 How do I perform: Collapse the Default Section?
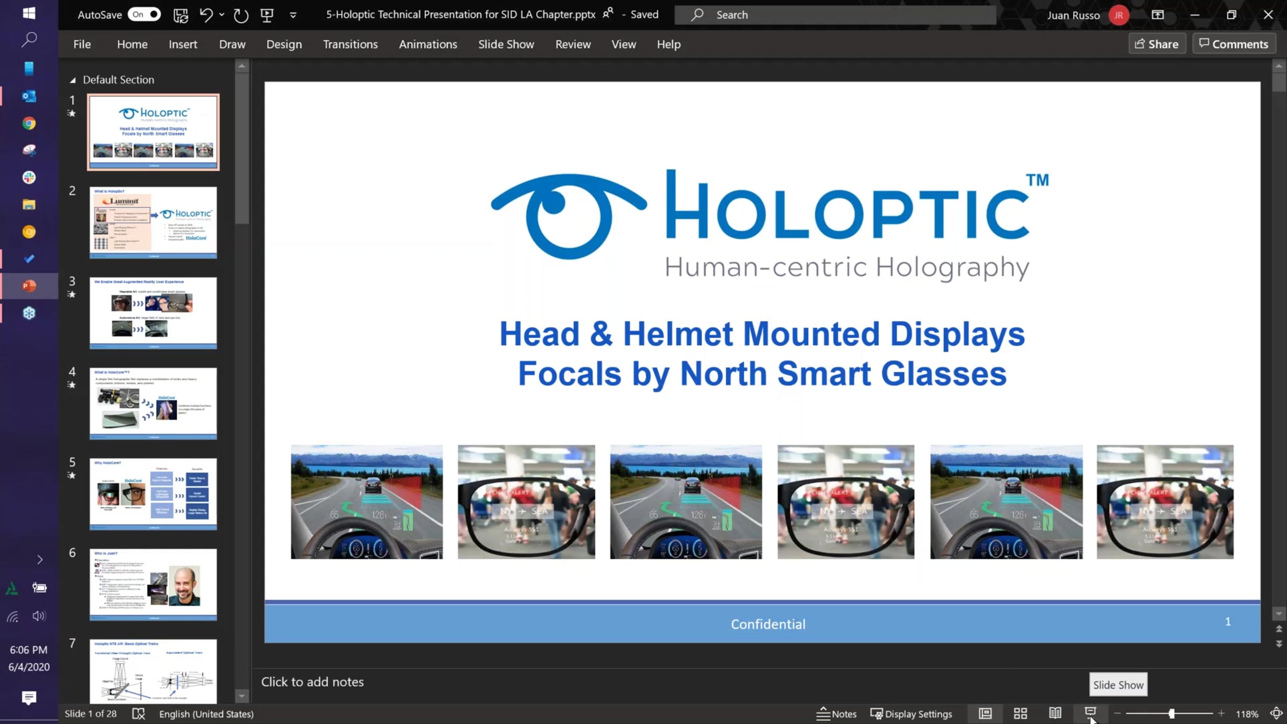tap(72, 80)
